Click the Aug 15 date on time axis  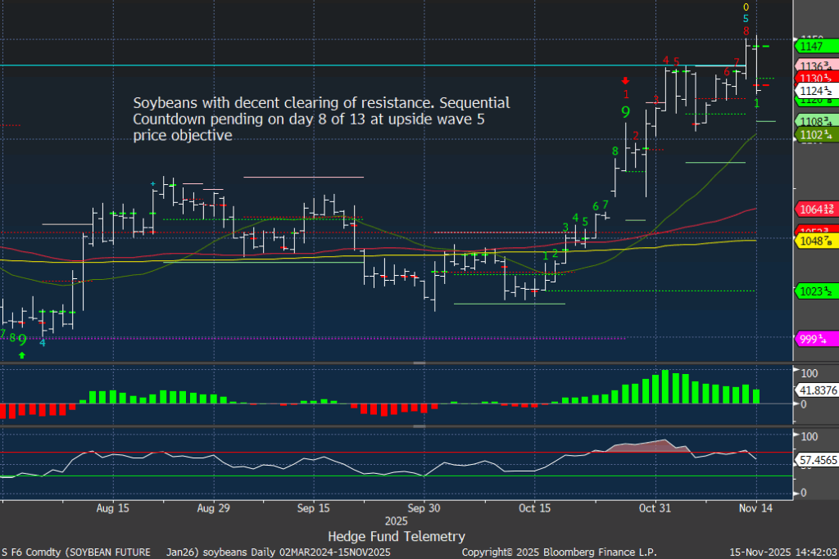[112, 507]
